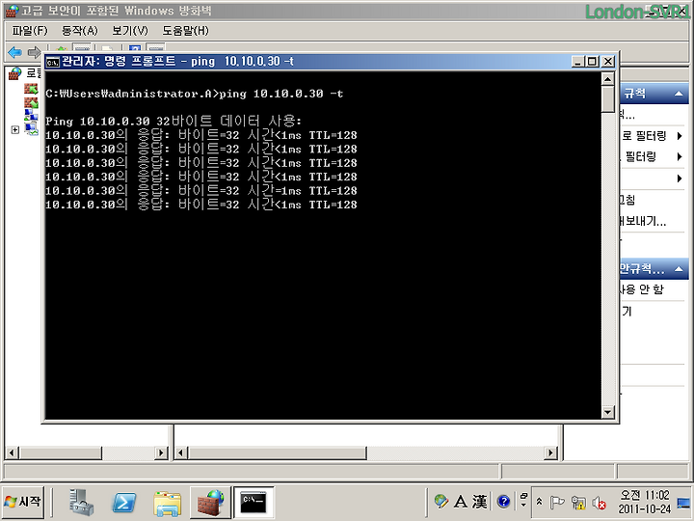The image size is (694, 521).
Task: Expand the Monitoring tree node with plus box
Action: tap(15, 129)
